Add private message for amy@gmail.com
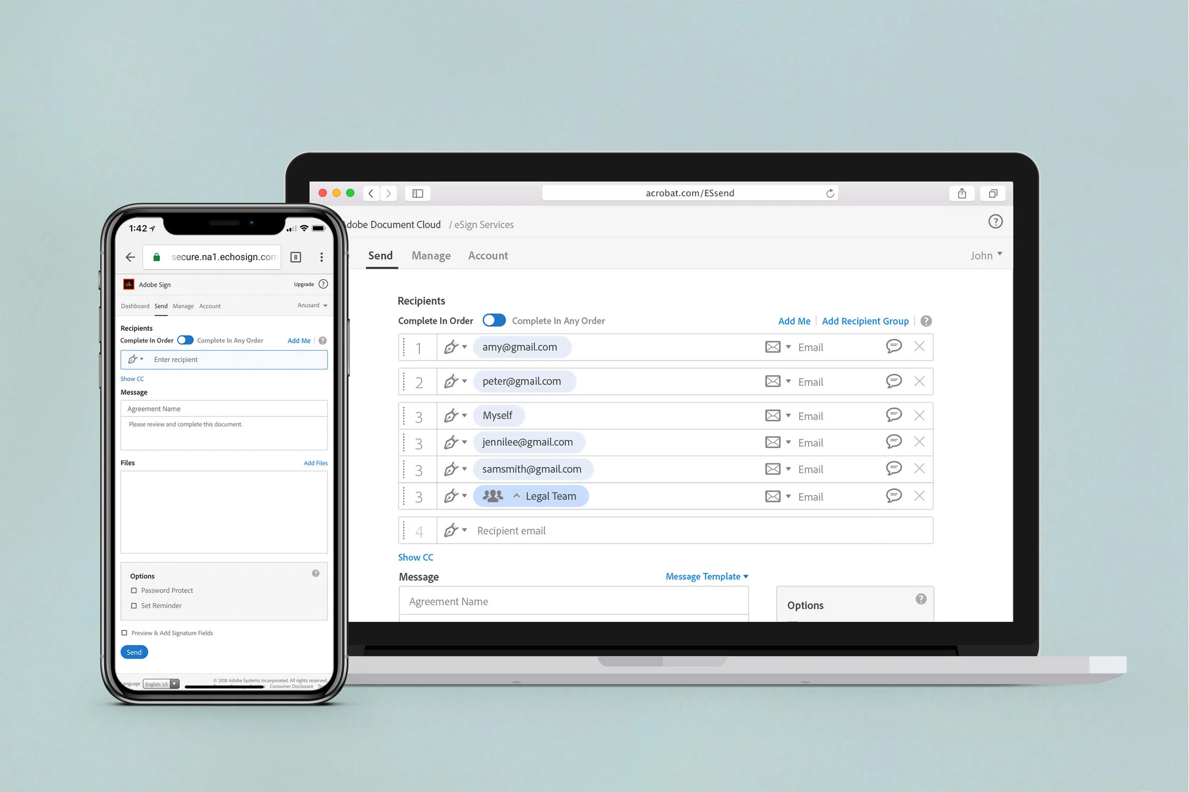Viewport: 1189px width, 792px height. click(893, 347)
